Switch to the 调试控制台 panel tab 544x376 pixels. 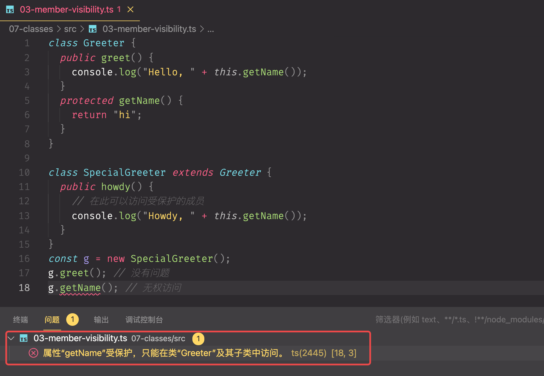[144, 320]
